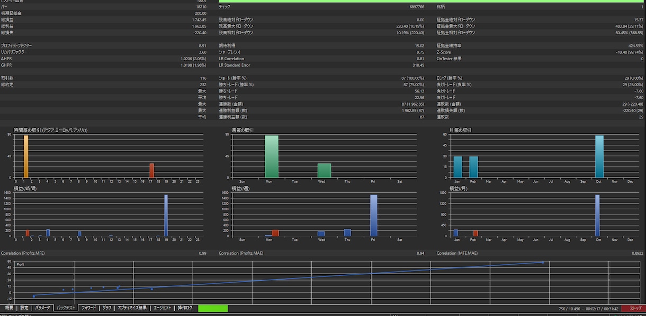The image size is (646, 316).
Task: Click the 証拠金相対ドローダウン label
Action: pyautogui.click(x=456, y=32)
